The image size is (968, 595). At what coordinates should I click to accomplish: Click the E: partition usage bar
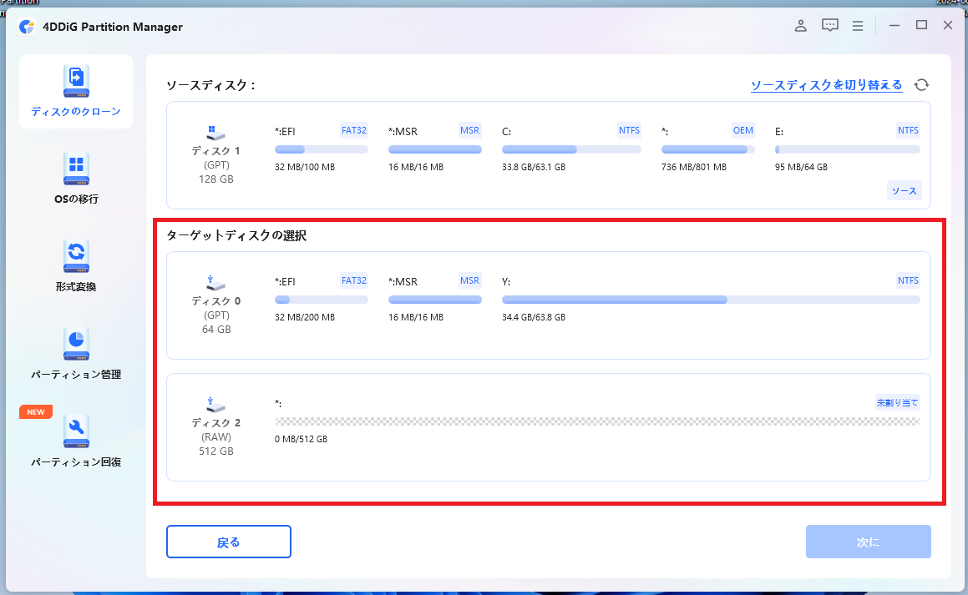click(847, 149)
